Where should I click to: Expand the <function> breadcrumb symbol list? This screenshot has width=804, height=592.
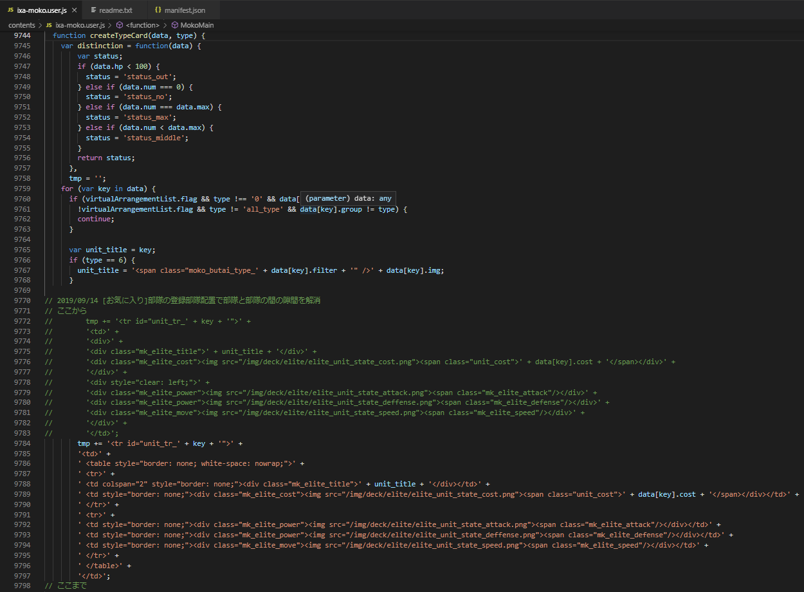point(142,25)
